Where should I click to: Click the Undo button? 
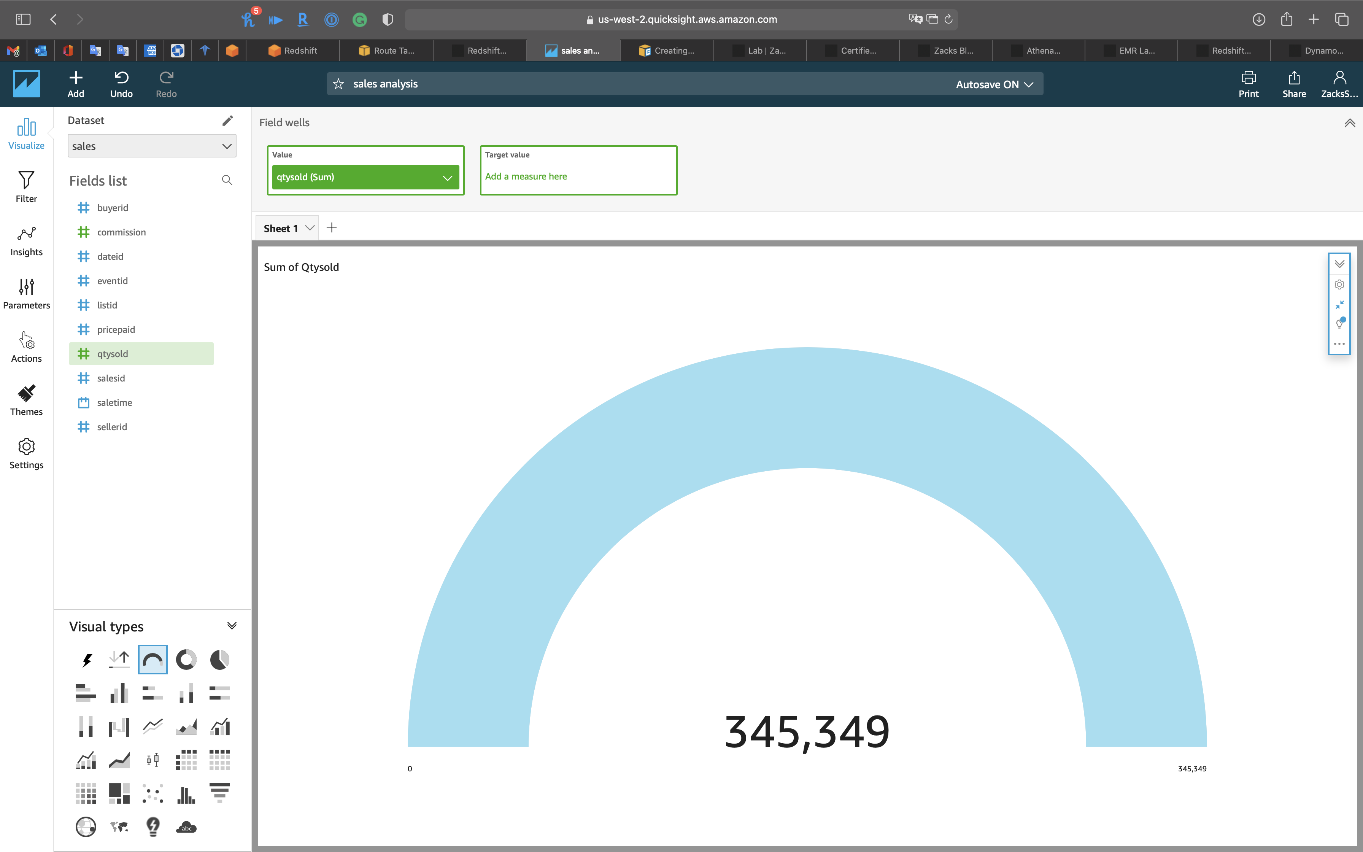coord(121,84)
